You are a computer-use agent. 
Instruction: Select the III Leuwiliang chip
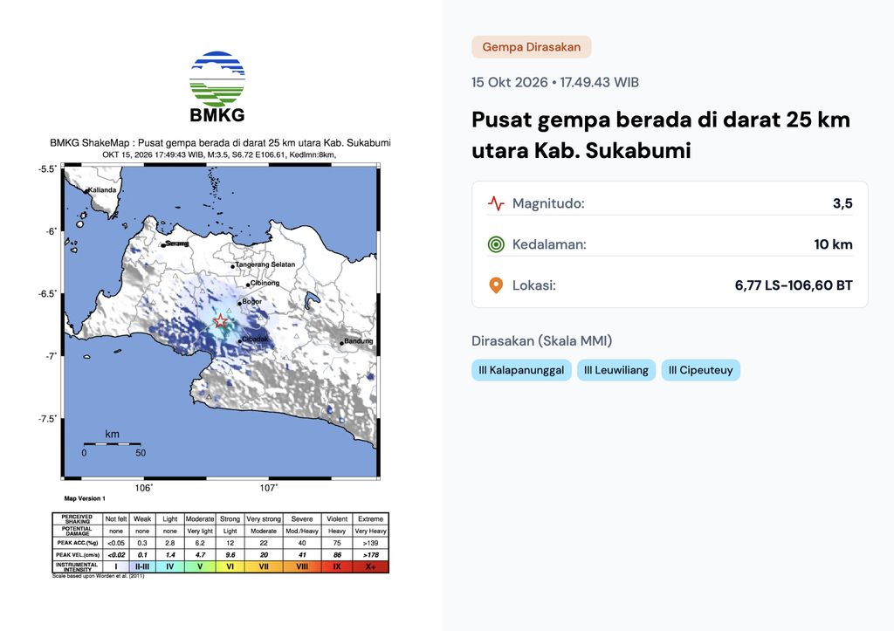[x=616, y=370]
